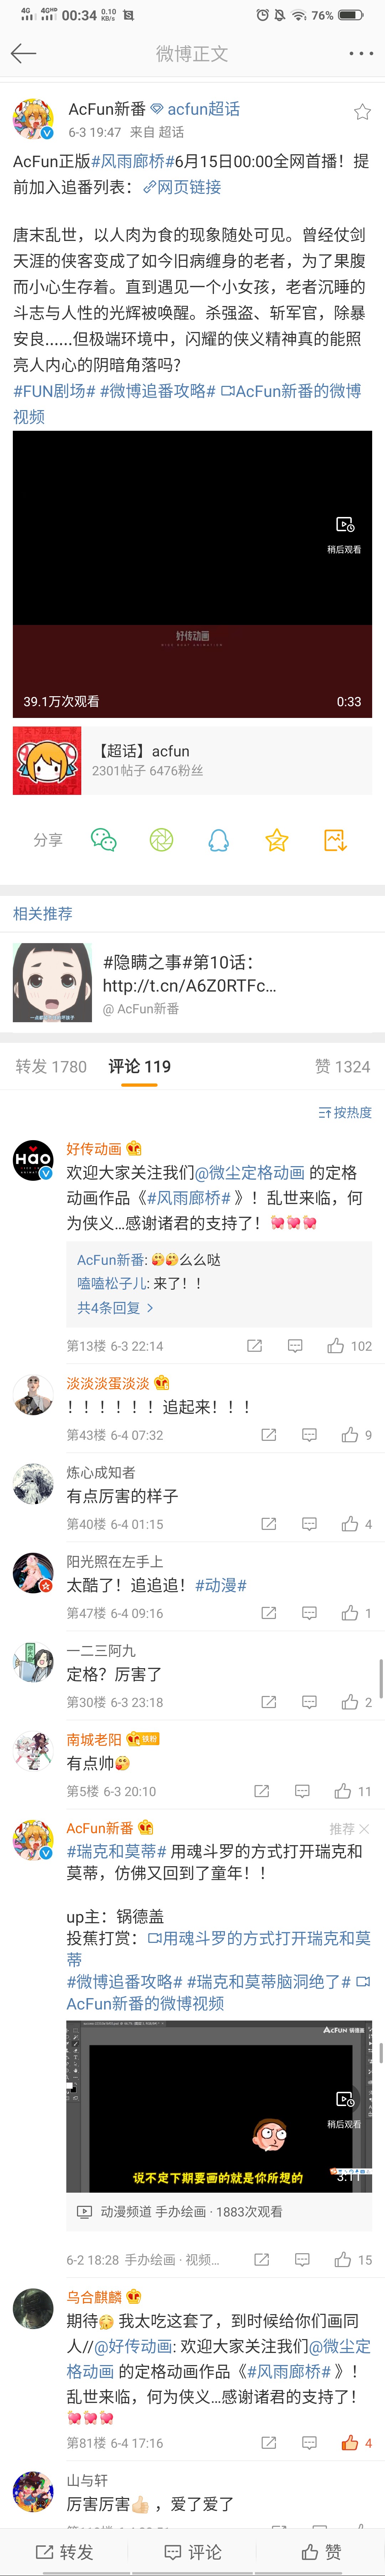
Task: Save post as image icon
Action: pyautogui.click(x=335, y=840)
